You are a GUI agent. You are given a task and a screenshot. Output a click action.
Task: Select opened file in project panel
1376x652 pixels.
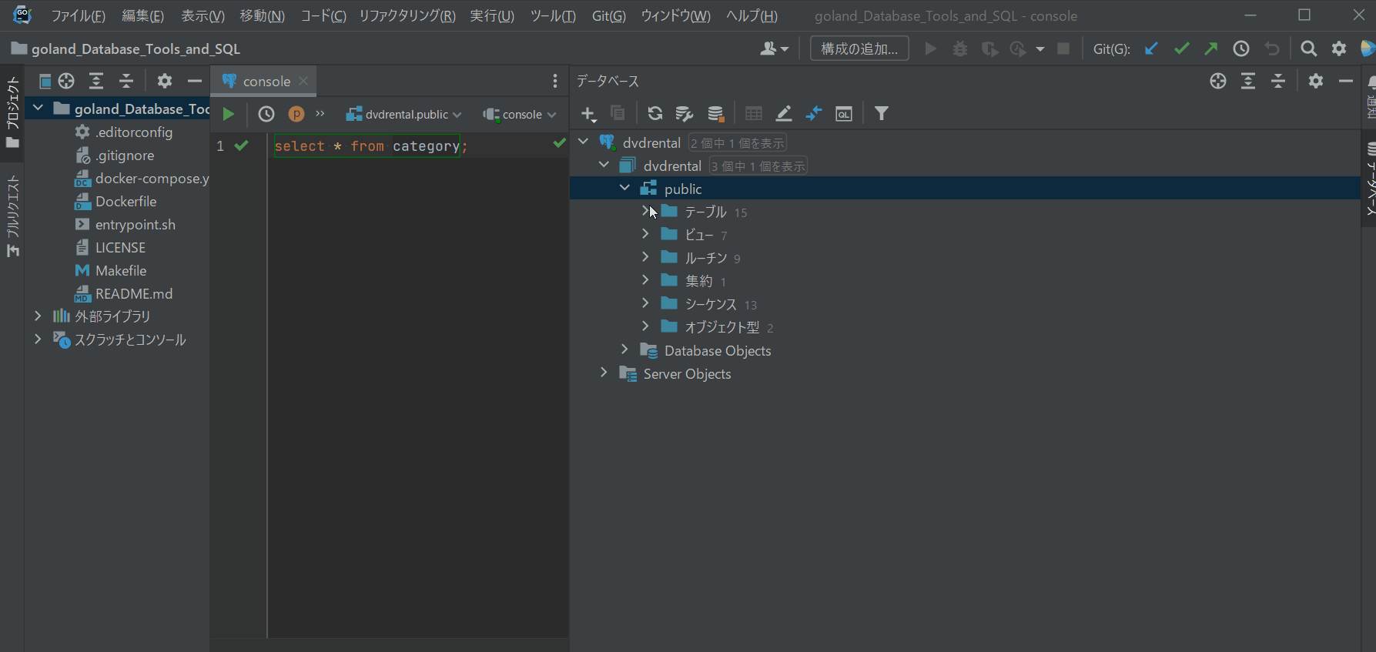[x=67, y=81]
